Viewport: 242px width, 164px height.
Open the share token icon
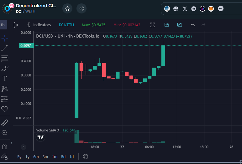coord(82,8)
